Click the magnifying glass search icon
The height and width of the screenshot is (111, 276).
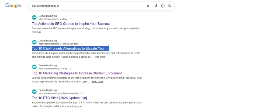click(x=170, y=6)
